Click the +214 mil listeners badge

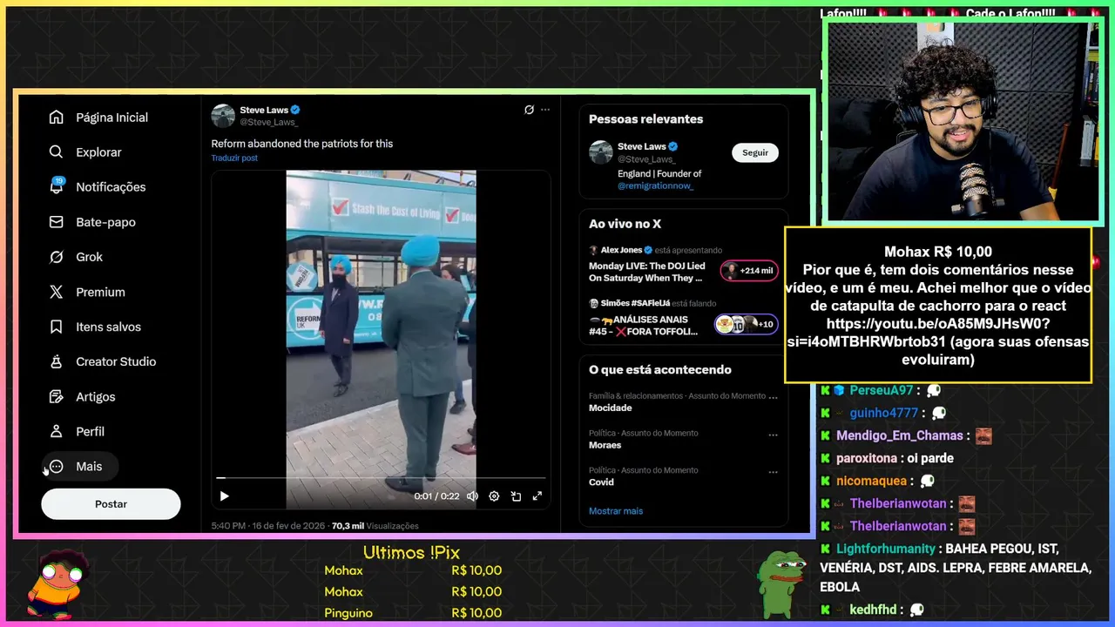tap(749, 271)
